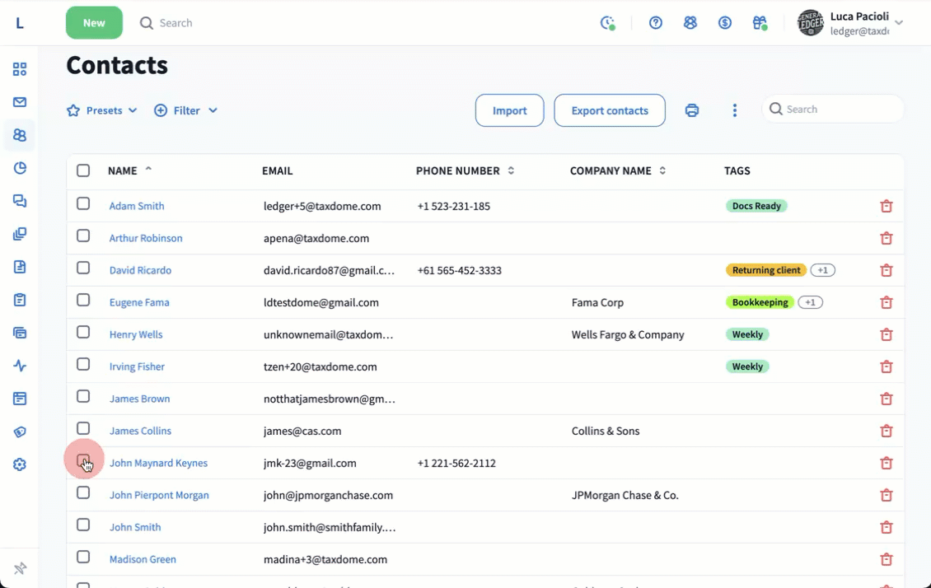Open the inbox mail icon in sidebar

20,102
